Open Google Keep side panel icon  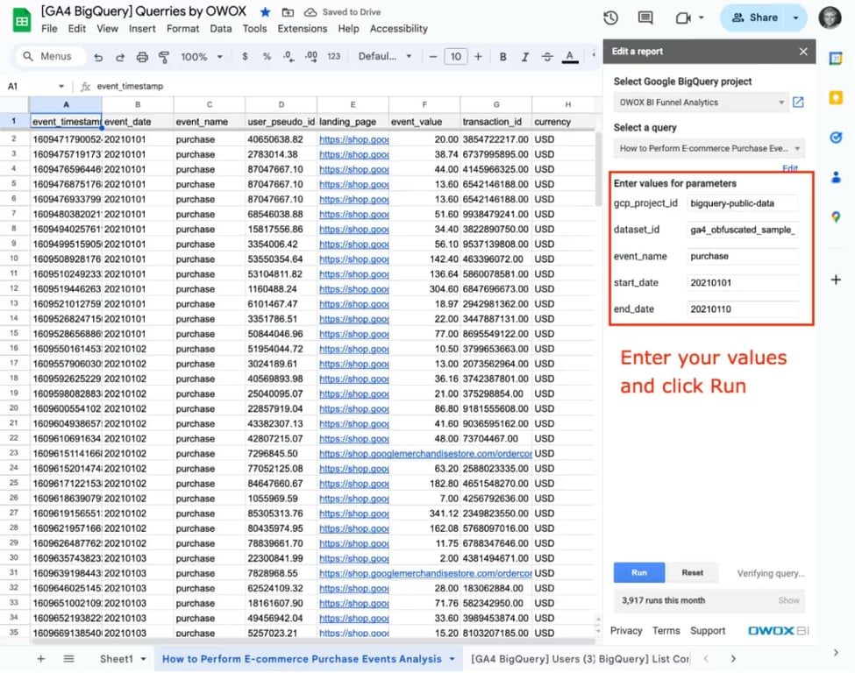tap(836, 97)
